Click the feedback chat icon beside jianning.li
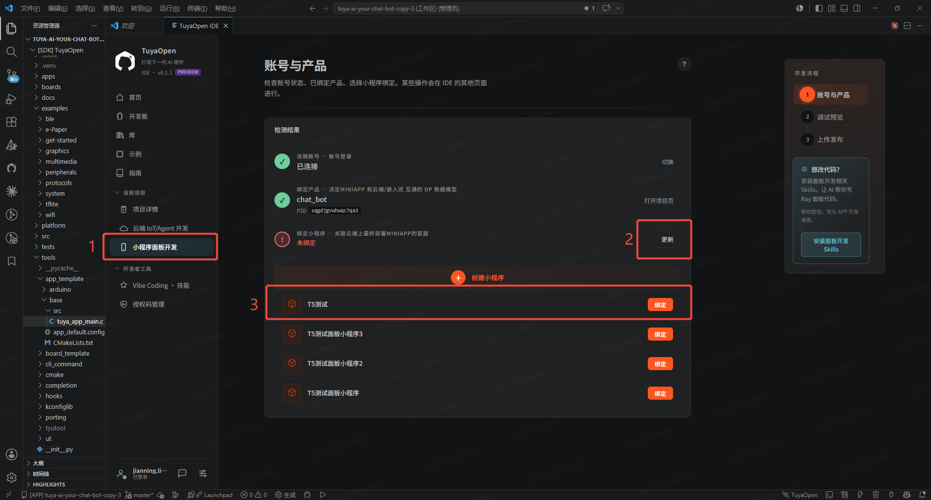931x500 pixels. 182,473
